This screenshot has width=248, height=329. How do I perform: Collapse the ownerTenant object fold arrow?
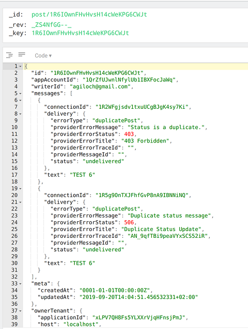click(x=21, y=311)
